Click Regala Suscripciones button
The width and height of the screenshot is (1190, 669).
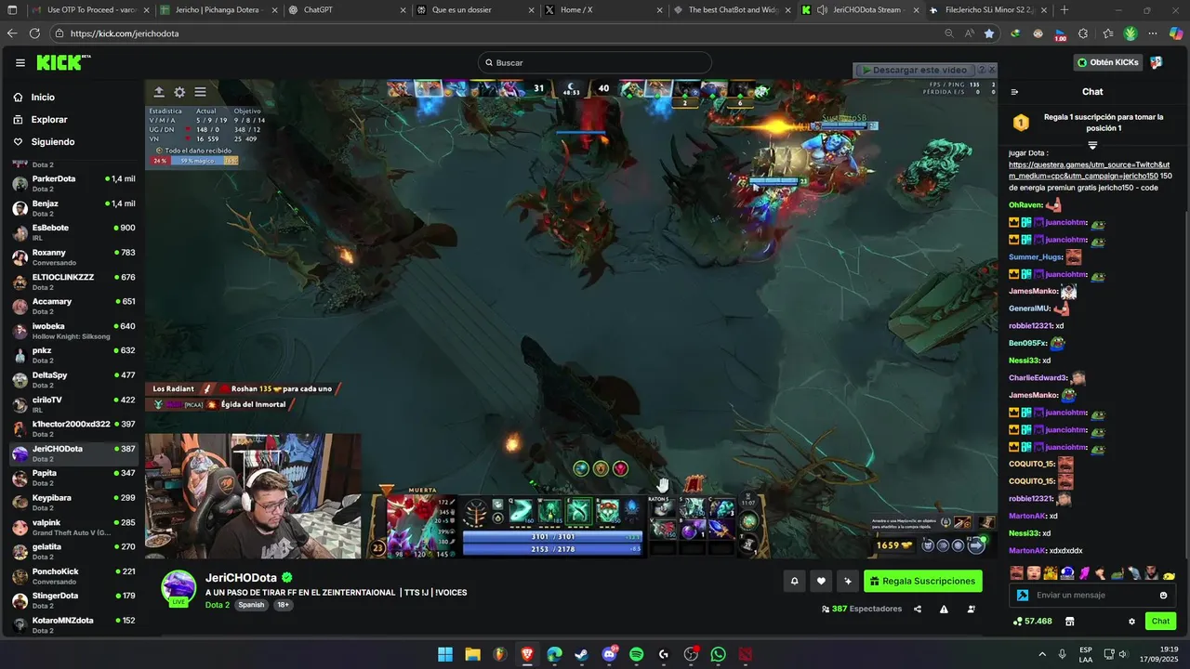point(923,581)
